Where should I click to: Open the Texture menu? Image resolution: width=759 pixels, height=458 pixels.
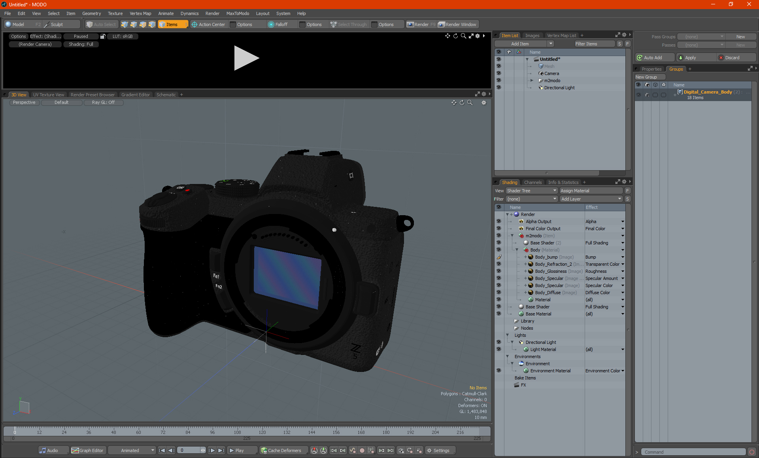click(115, 13)
